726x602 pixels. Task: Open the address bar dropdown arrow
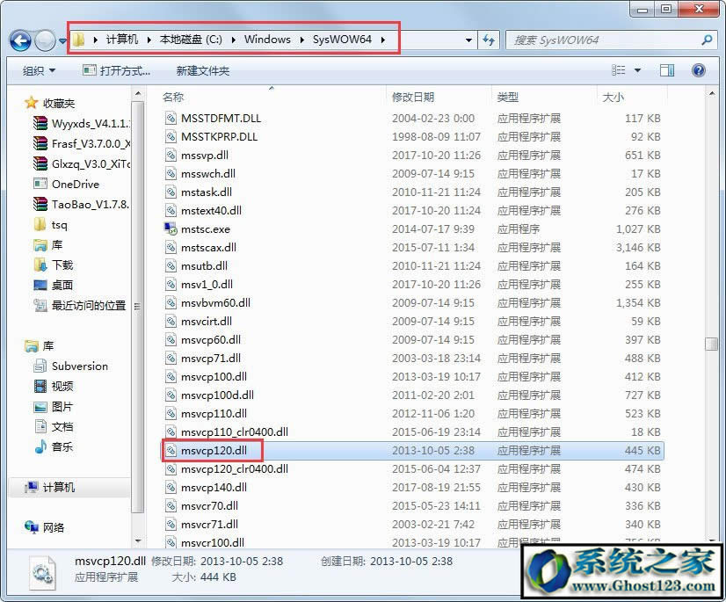pos(468,39)
